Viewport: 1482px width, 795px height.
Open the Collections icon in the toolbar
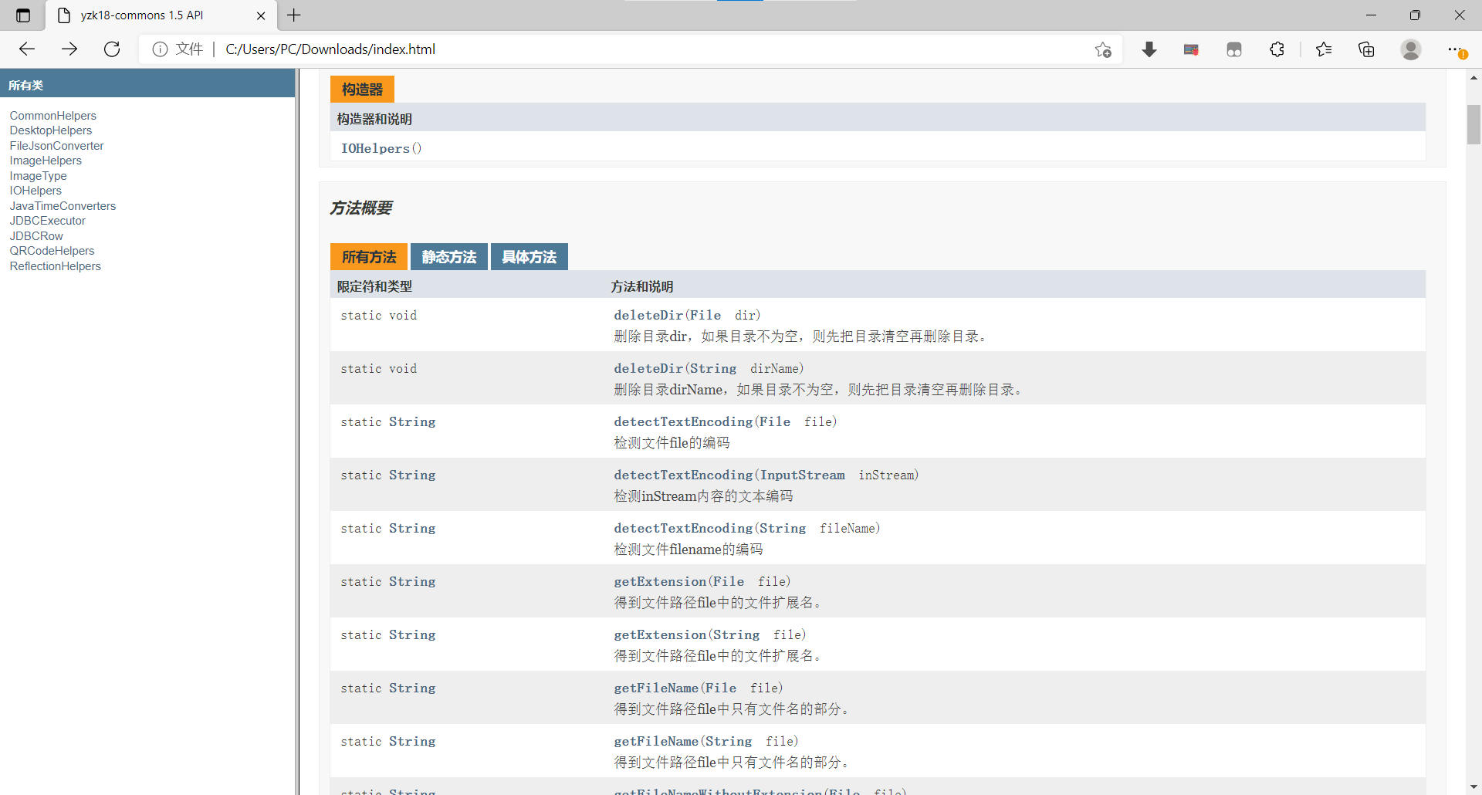(1367, 49)
